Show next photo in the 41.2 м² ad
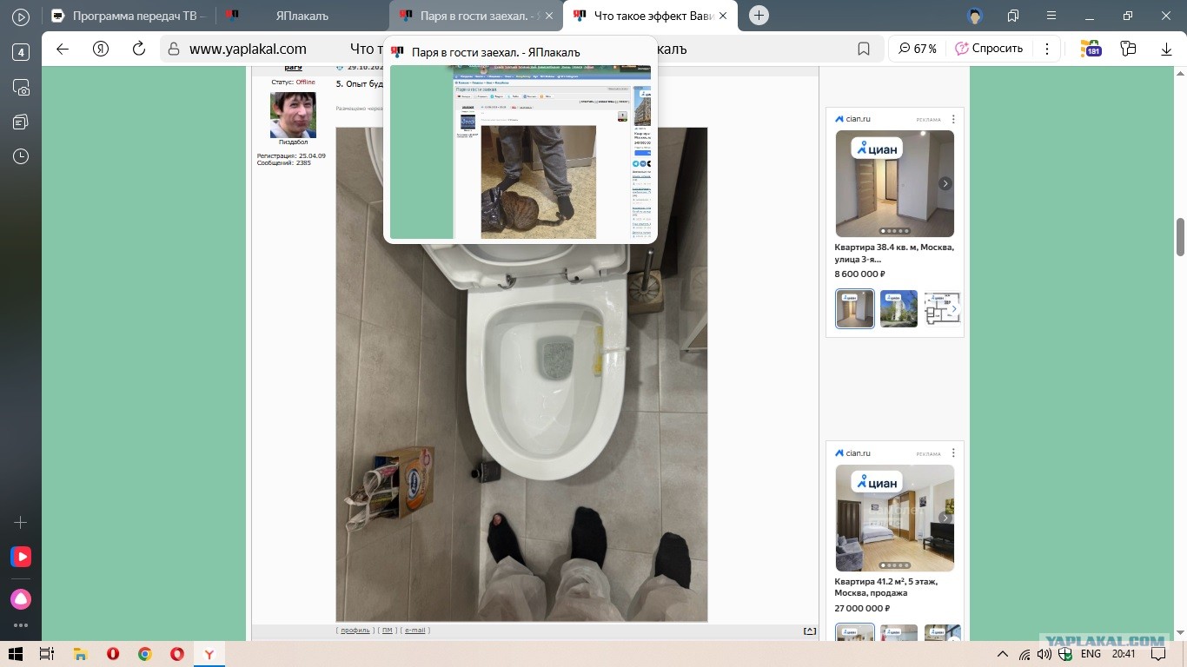This screenshot has height=667, width=1187. point(945,518)
